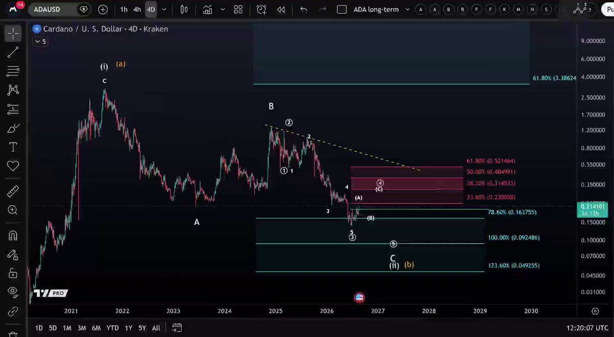This screenshot has width=614, height=337.
Task: Select the trend line drawing tool
Action: point(13,52)
